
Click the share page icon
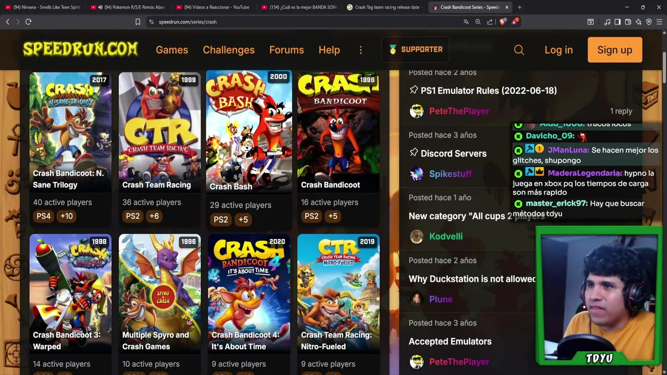tap(490, 22)
